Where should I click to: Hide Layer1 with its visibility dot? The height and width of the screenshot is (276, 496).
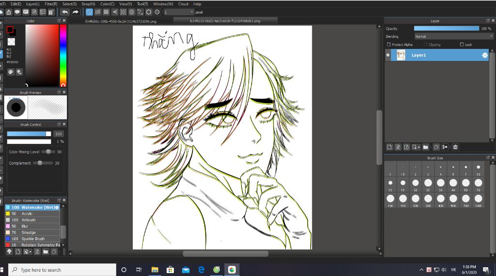tap(388, 56)
